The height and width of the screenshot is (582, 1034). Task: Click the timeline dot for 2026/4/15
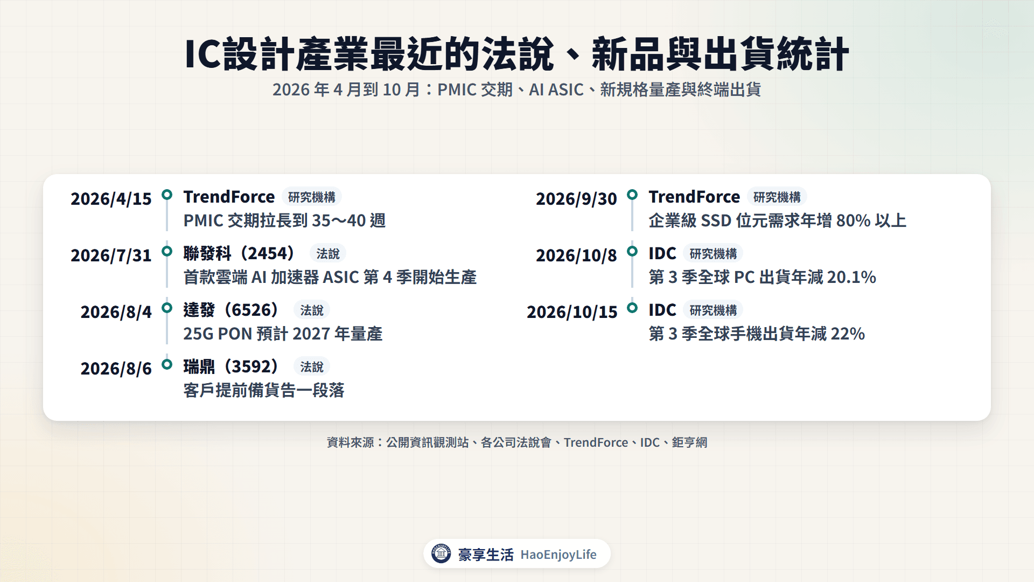pyautogui.click(x=167, y=195)
